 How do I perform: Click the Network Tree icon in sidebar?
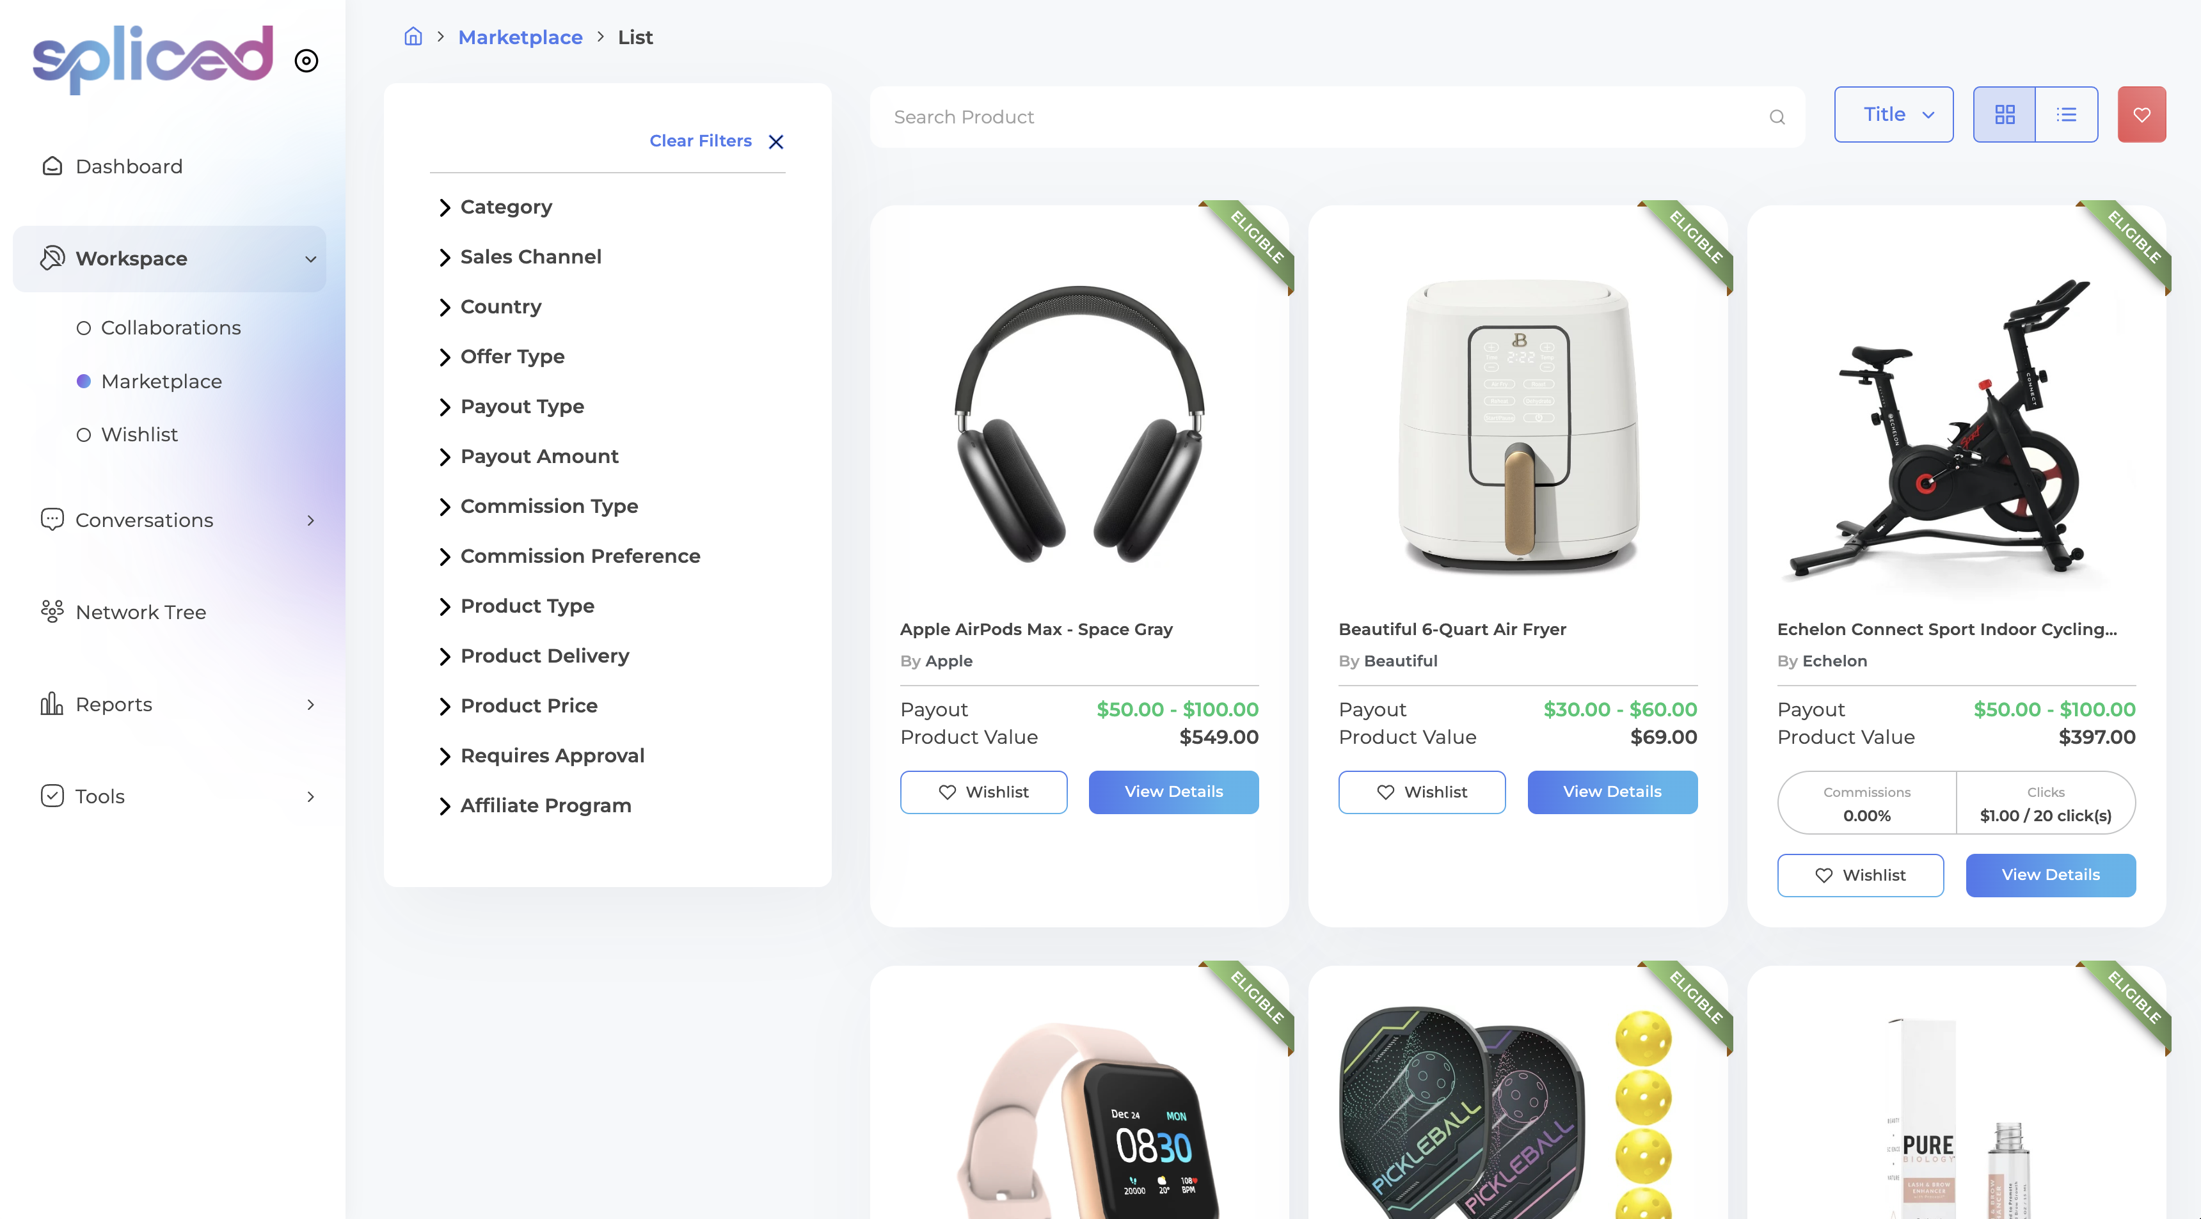coord(51,611)
